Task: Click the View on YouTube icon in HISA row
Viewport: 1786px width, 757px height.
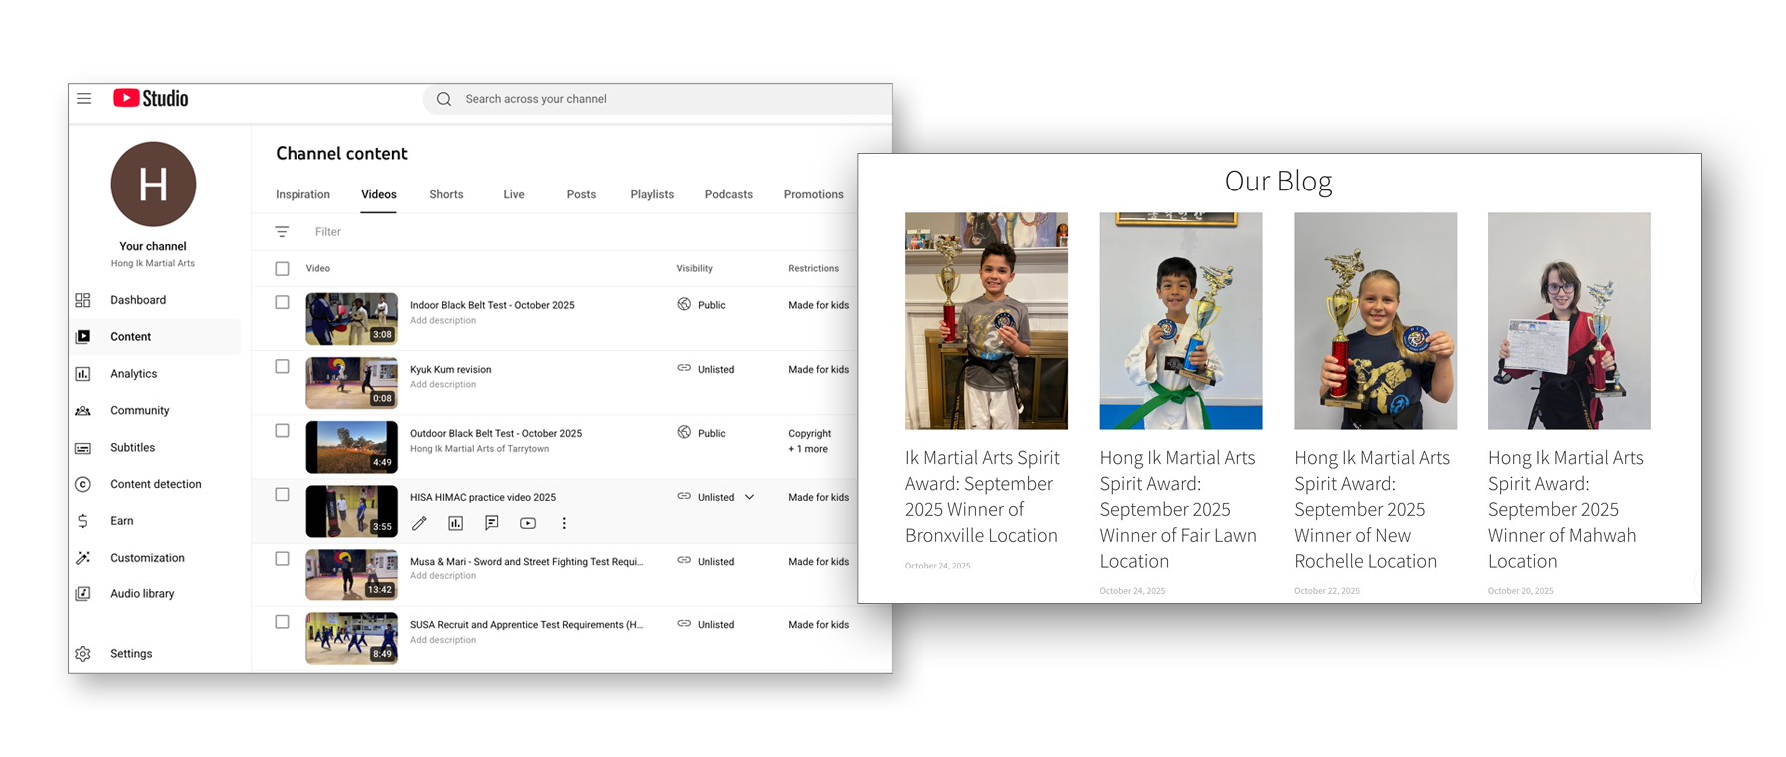Action: [x=528, y=523]
